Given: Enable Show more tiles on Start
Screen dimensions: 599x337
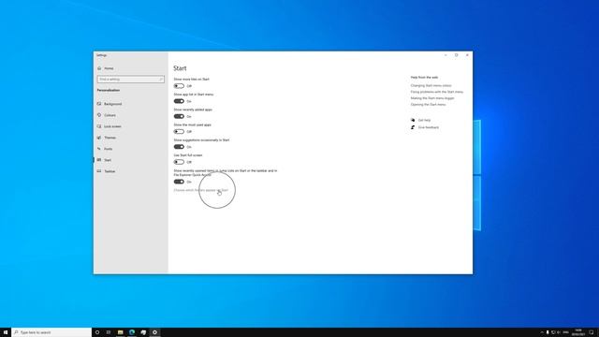Looking at the screenshot, I should click(179, 86).
